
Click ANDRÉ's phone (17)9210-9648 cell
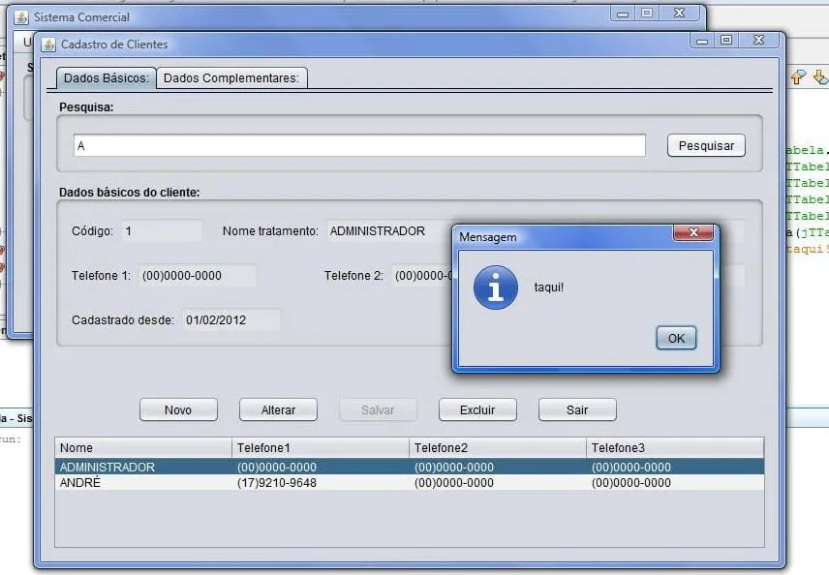pos(321,482)
